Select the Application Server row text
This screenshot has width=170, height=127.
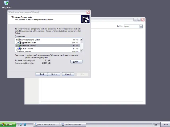click(28, 43)
